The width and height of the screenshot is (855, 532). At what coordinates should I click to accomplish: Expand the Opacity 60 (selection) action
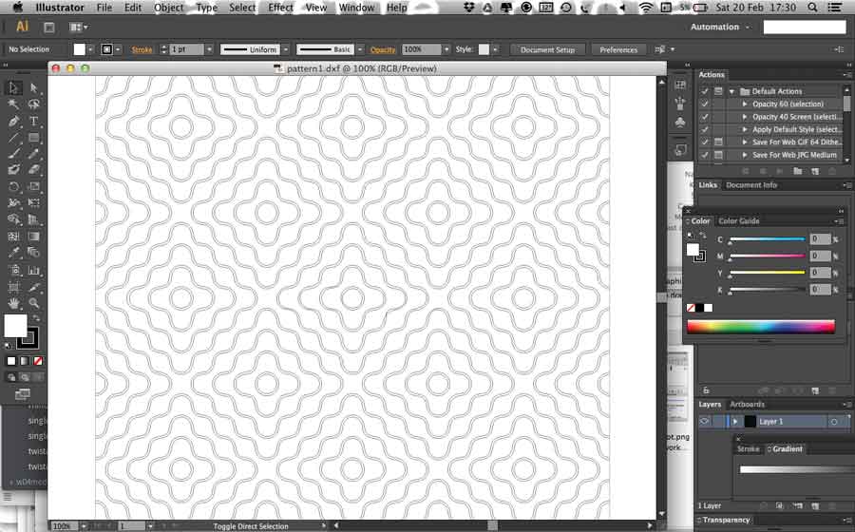[745, 104]
